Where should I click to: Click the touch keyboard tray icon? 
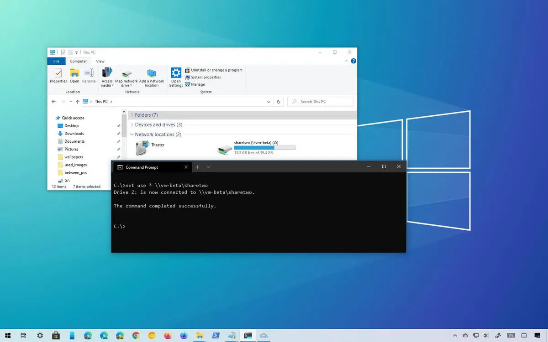pyautogui.click(x=511, y=336)
